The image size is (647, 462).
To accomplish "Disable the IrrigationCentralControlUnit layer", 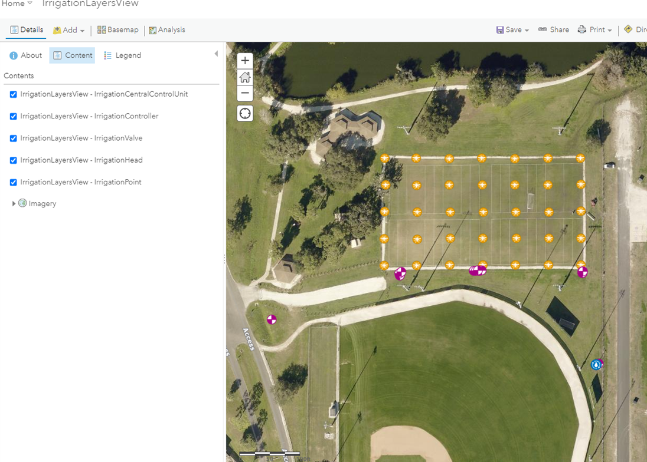I will coord(13,94).
